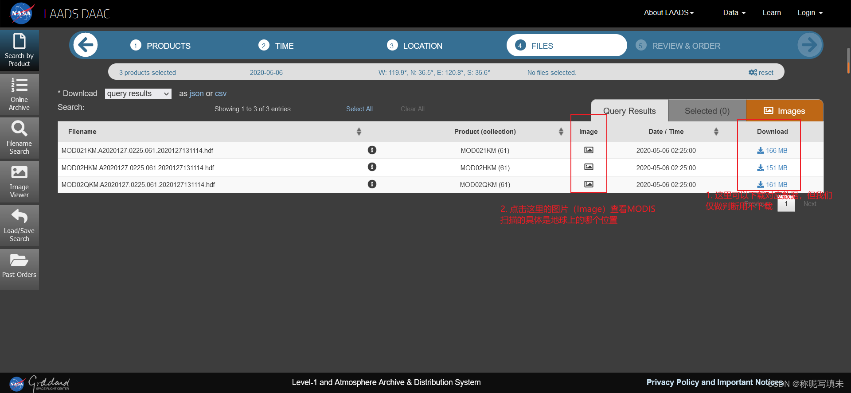Screen dimensions: 851x393
Task: Click the W/N/E/S coordinates summary
Action: tap(434, 73)
